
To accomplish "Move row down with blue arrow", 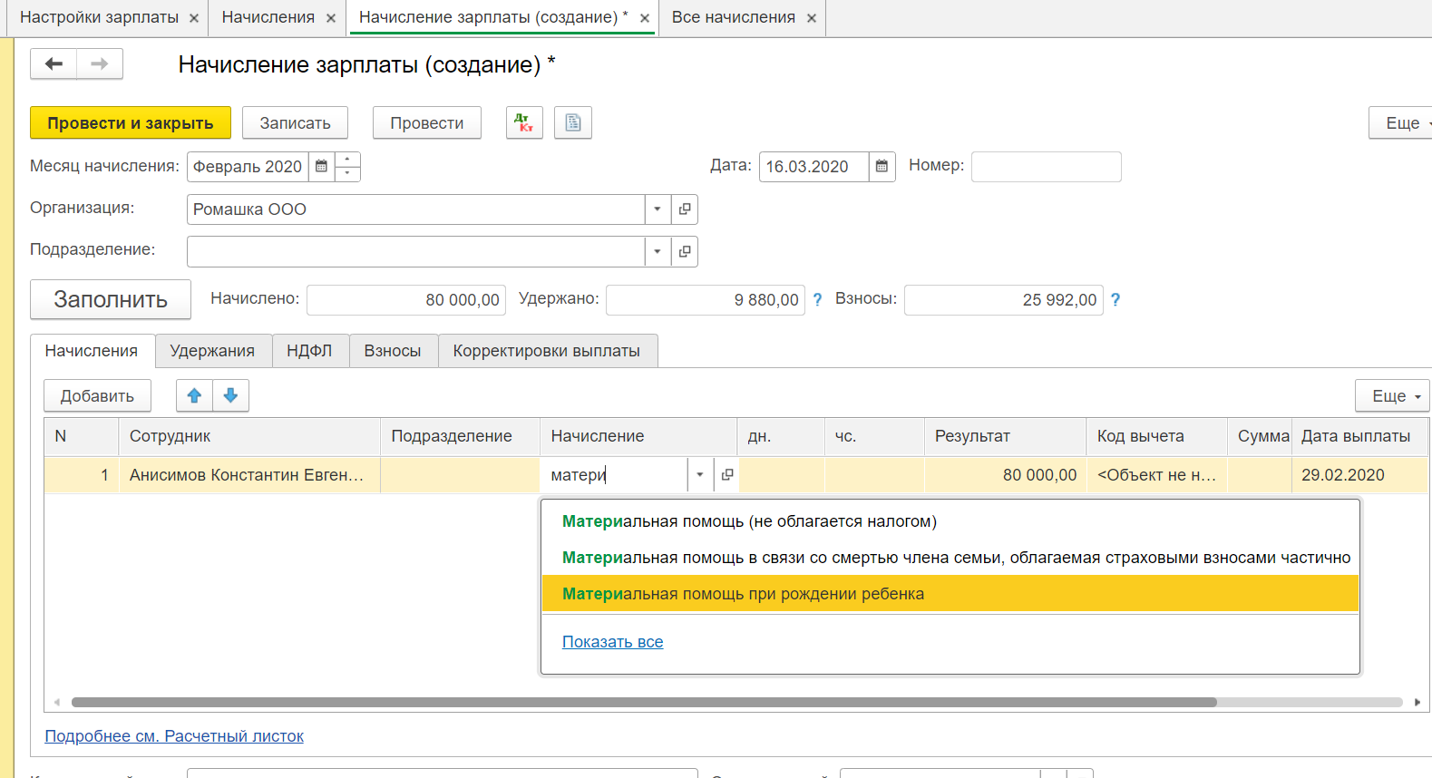I will 230,395.
